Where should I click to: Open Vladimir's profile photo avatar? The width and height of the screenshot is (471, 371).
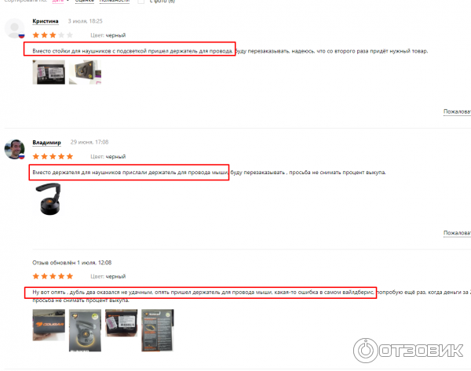coord(14,149)
